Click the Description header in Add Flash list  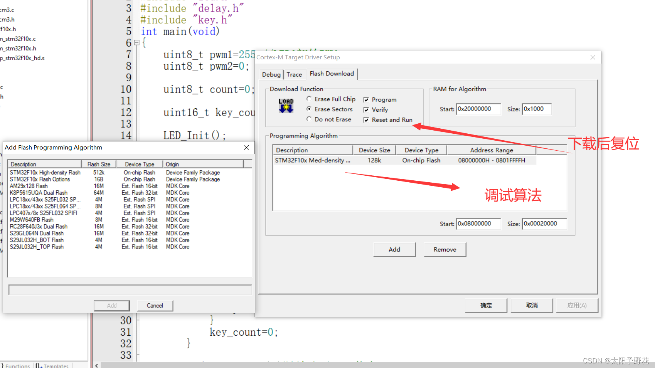click(x=45, y=164)
